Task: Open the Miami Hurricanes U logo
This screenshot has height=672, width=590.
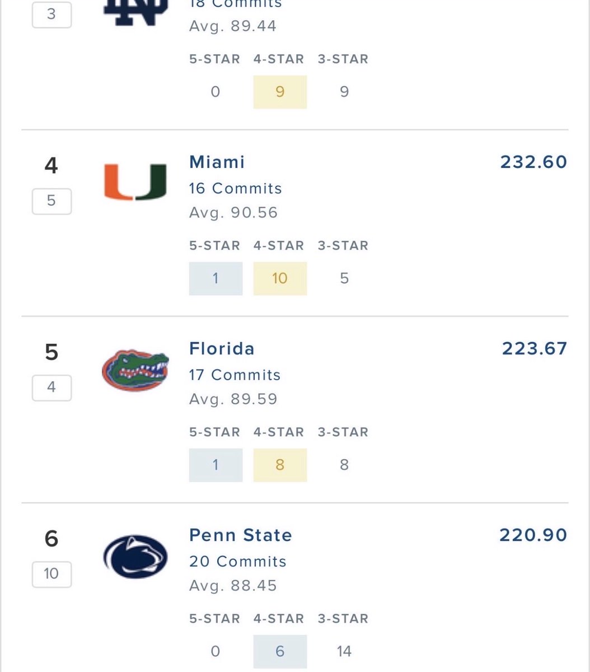Action: (135, 182)
